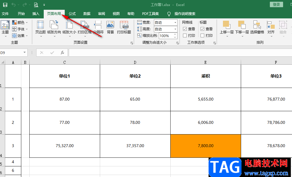This screenshot has width=292, height=177.
Task: Open Margins dropdown arrow
Action: coord(41,36)
